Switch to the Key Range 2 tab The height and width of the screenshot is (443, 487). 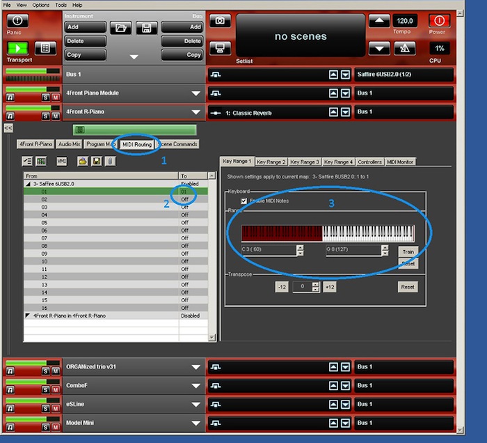point(271,162)
